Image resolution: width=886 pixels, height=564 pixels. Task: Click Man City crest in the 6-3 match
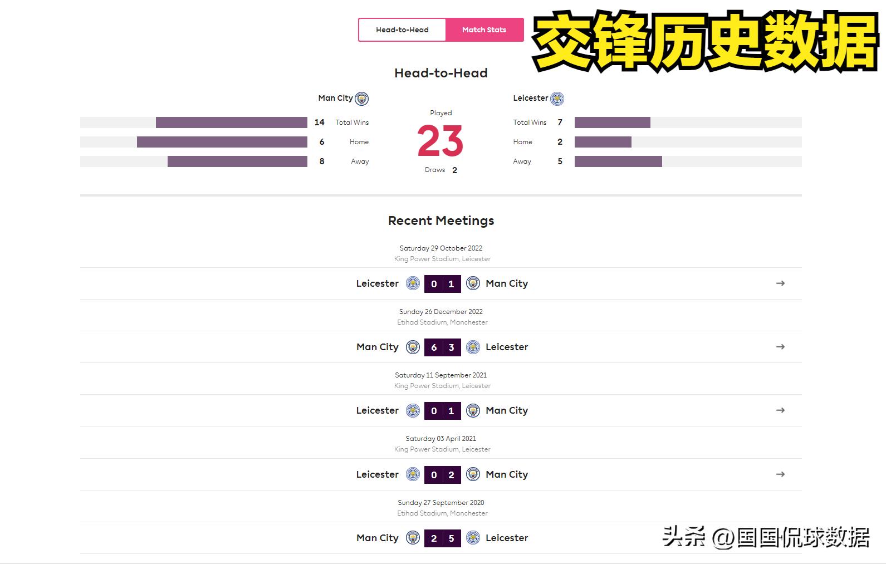click(413, 347)
